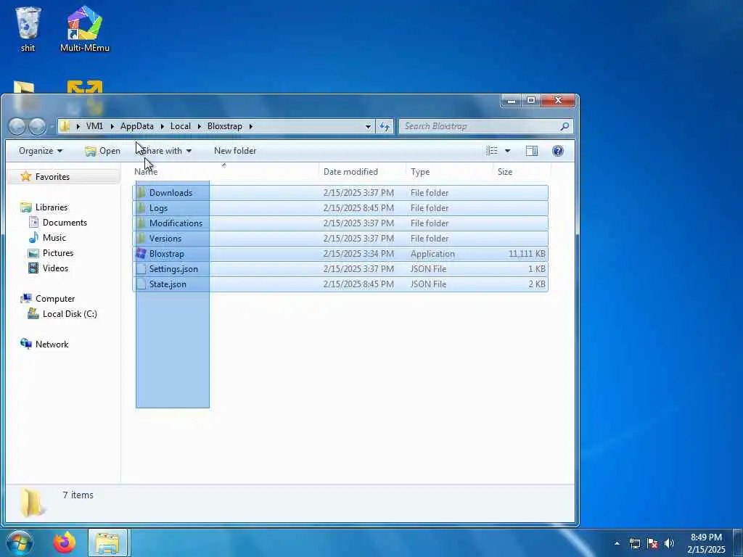743x557 pixels.
Task: Toggle the preview pane icon
Action: coord(532,151)
